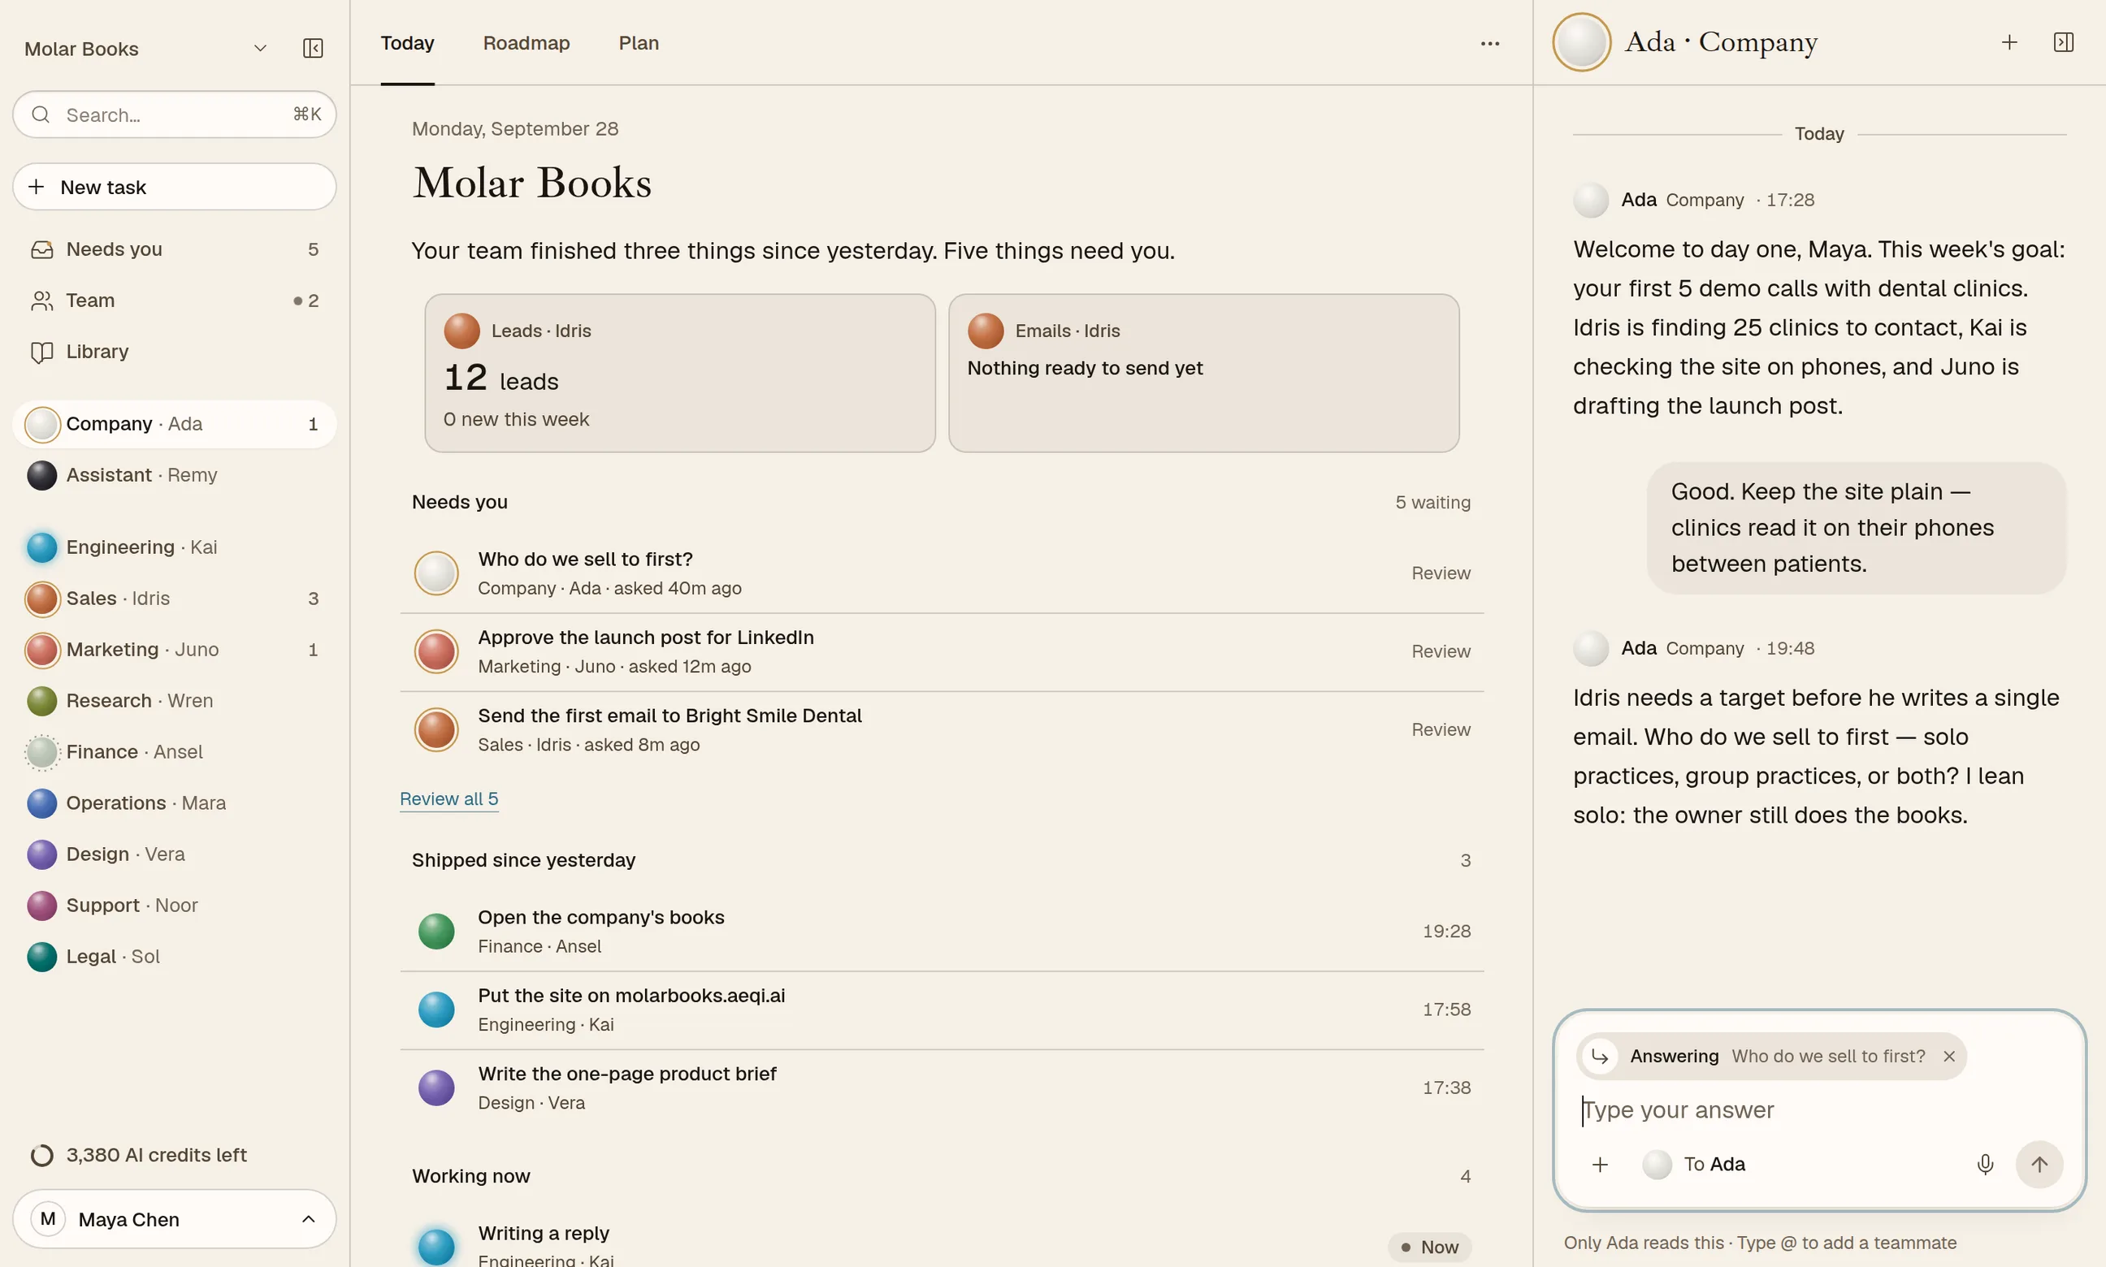Open Research · Wren agent
This screenshot has height=1267, width=2106.
[174, 701]
